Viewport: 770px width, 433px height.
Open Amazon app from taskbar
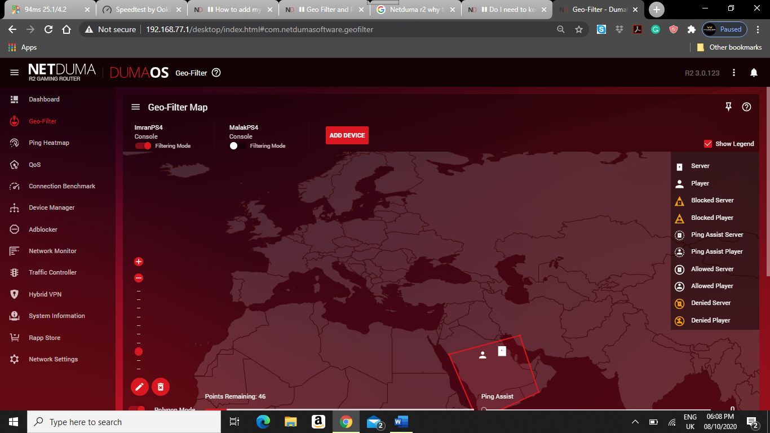tap(318, 422)
